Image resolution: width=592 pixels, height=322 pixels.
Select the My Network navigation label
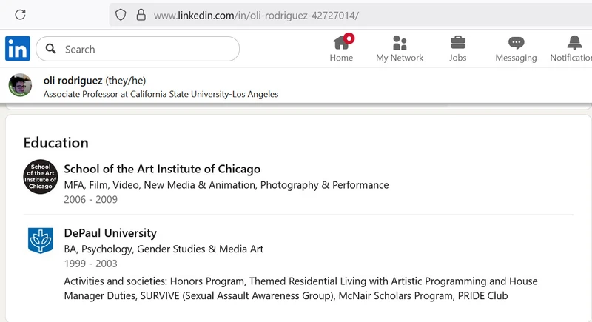coord(400,58)
